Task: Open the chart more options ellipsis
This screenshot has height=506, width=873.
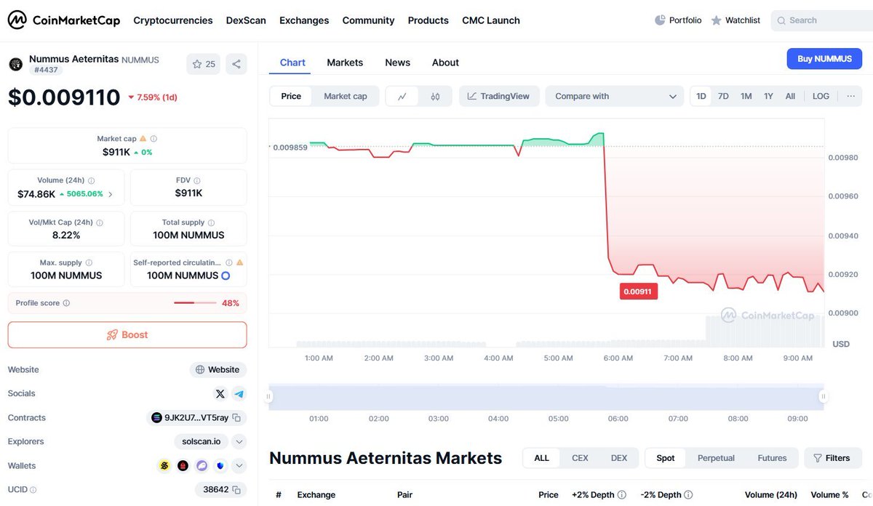Action: coord(850,96)
